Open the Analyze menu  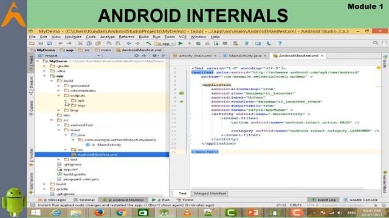[108, 37]
